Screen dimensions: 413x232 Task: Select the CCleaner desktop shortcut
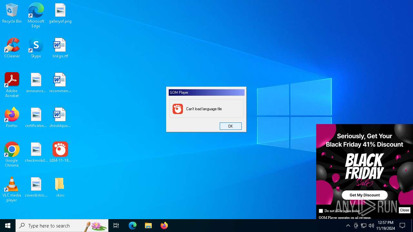tap(12, 48)
